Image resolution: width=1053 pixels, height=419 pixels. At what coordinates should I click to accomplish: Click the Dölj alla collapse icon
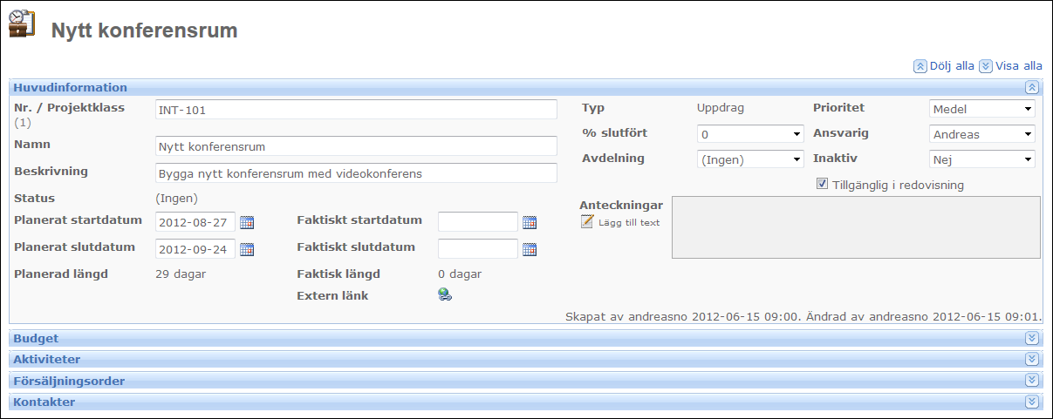click(920, 65)
